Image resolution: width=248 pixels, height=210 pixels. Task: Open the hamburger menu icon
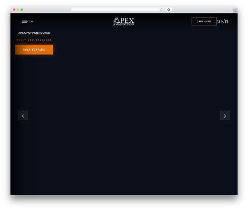[24, 21]
